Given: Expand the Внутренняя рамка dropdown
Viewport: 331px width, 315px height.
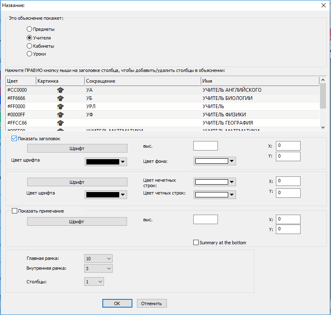Looking at the screenshot, I should tap(98, 269).
